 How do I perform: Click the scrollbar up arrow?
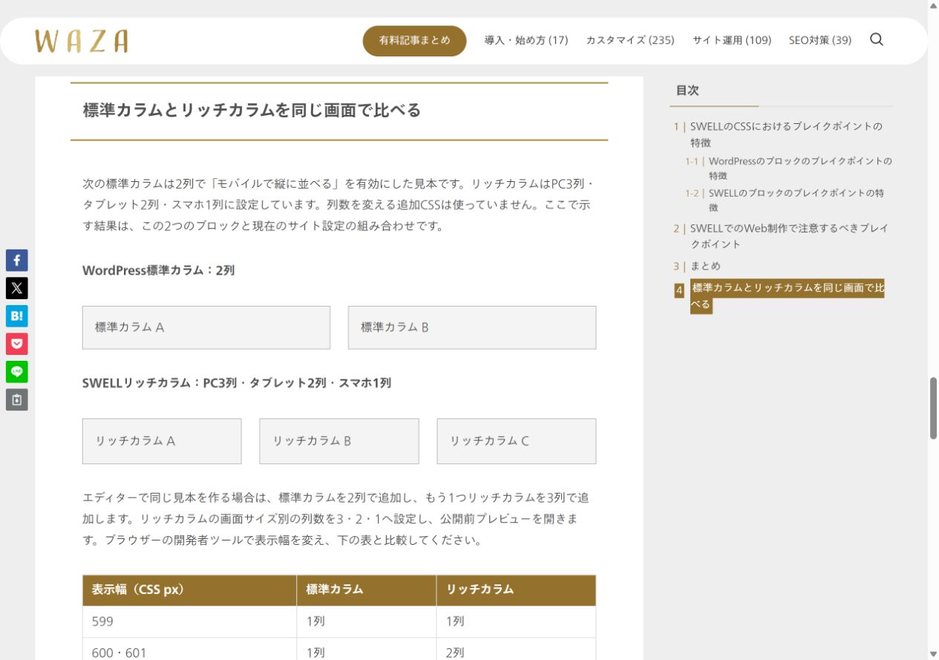[x=933, y=6]
